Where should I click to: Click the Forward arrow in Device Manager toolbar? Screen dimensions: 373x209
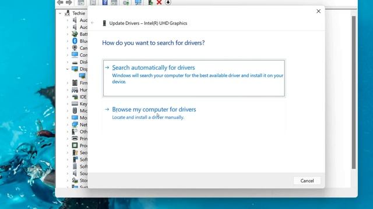pos(69,2)
